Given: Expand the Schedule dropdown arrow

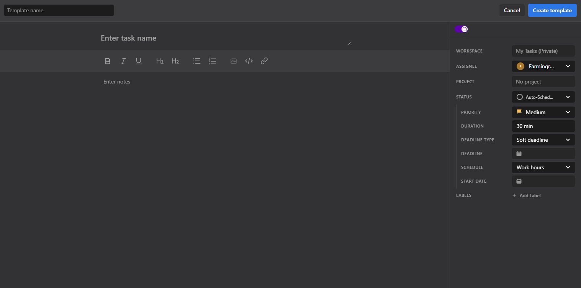Looking at the screenshot, I should click(x=568, y=167).
